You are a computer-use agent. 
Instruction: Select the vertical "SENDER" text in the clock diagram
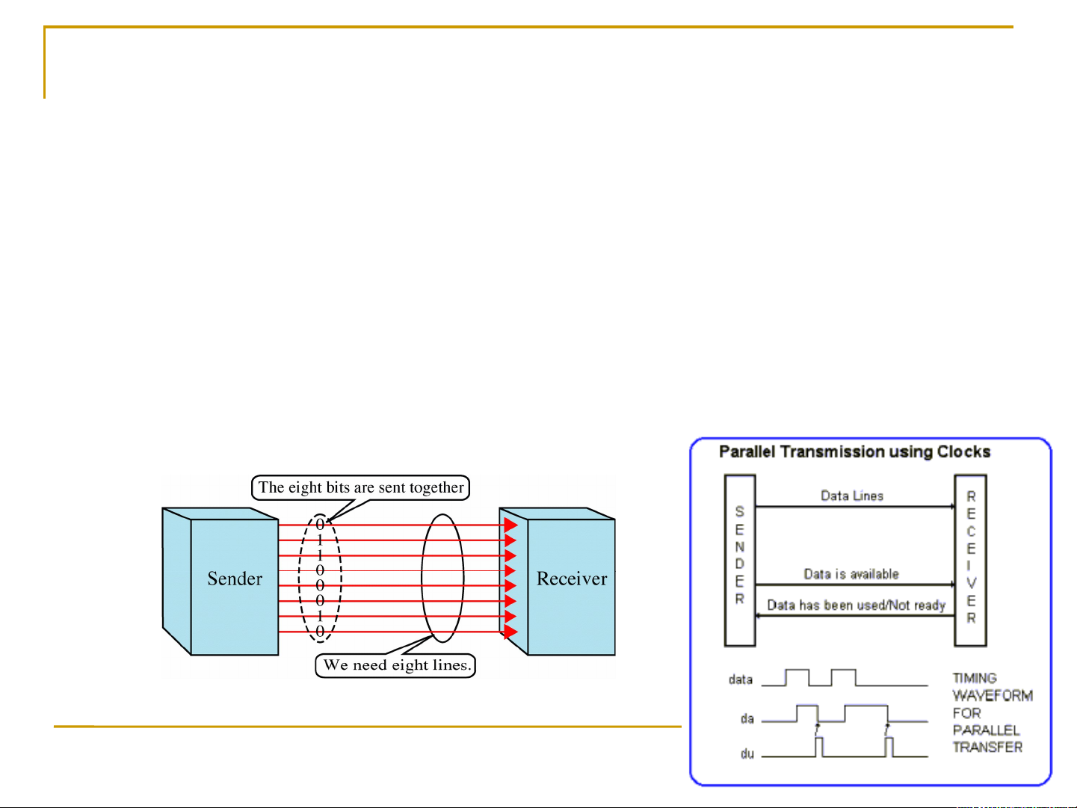pyautogui.click(x=740, y=555)
